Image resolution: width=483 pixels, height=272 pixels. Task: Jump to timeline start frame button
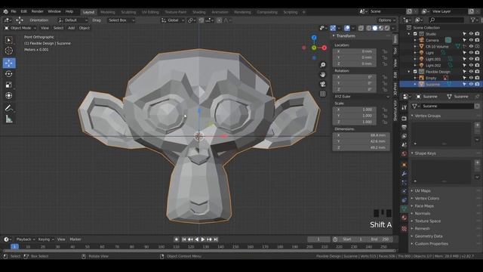184,240
